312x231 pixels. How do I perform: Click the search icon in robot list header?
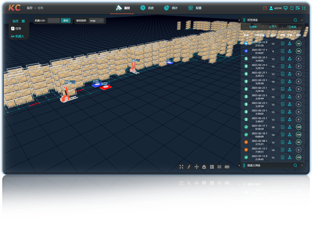(x=295, y=165)
